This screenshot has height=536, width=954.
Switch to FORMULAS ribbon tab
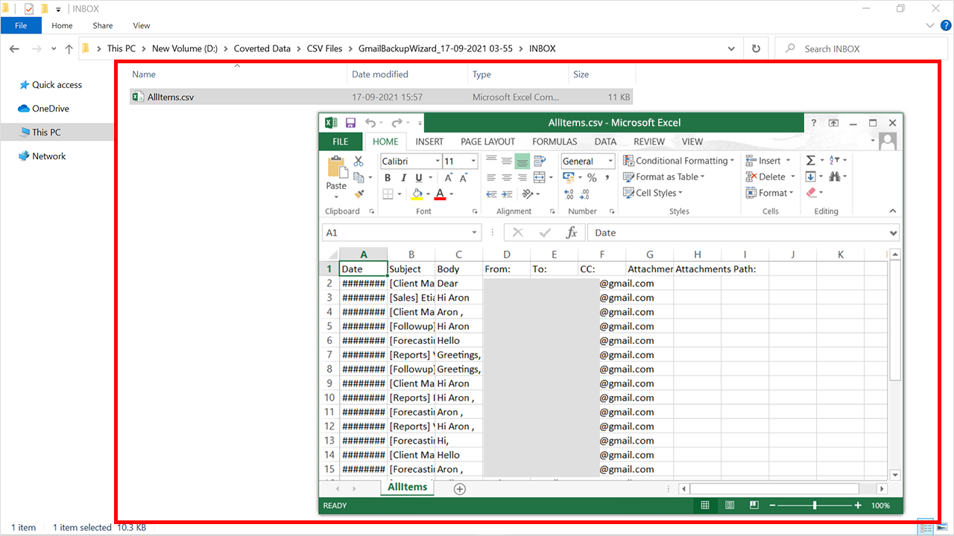555,141
